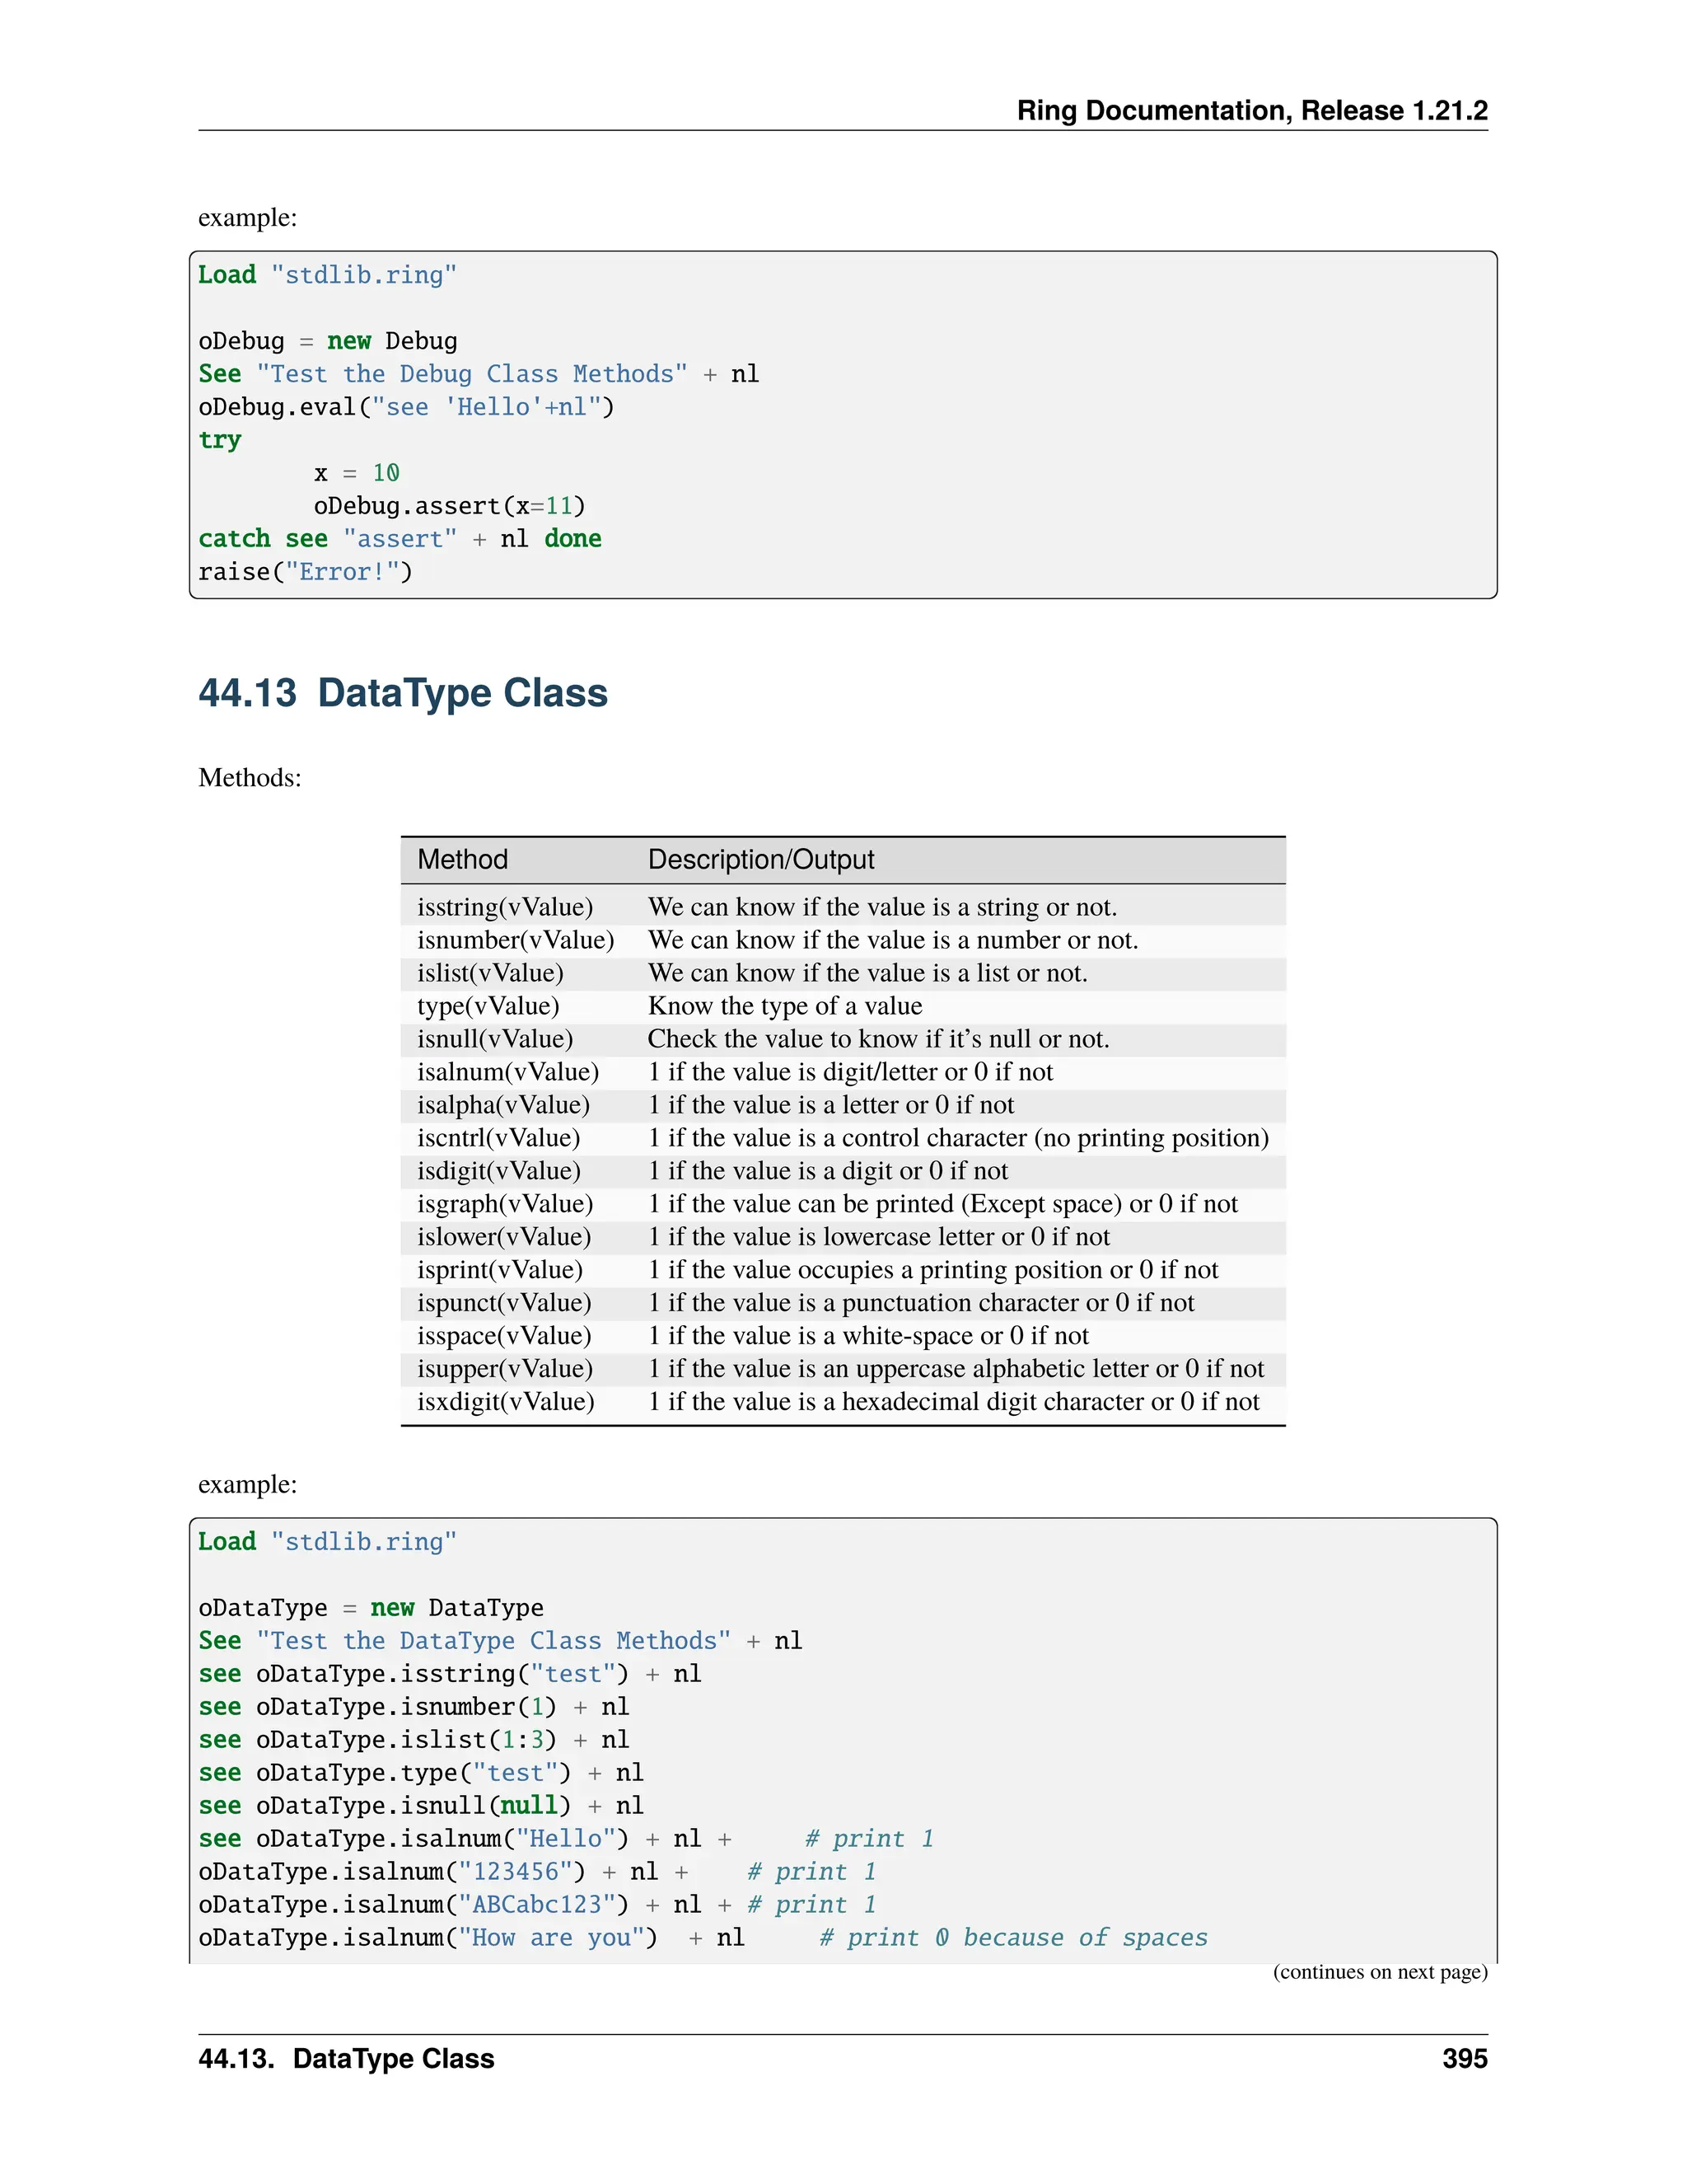This screenshot has height=2184, width=1687.
Task: Click the oDataType = new DataType line
Action: (x=371, y=1608)
